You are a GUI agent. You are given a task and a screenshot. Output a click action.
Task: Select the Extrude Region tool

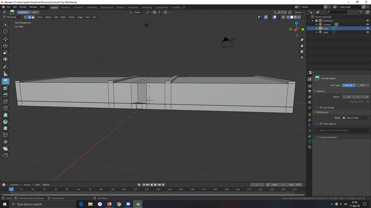pyautogui.click(x=5, y=81)
